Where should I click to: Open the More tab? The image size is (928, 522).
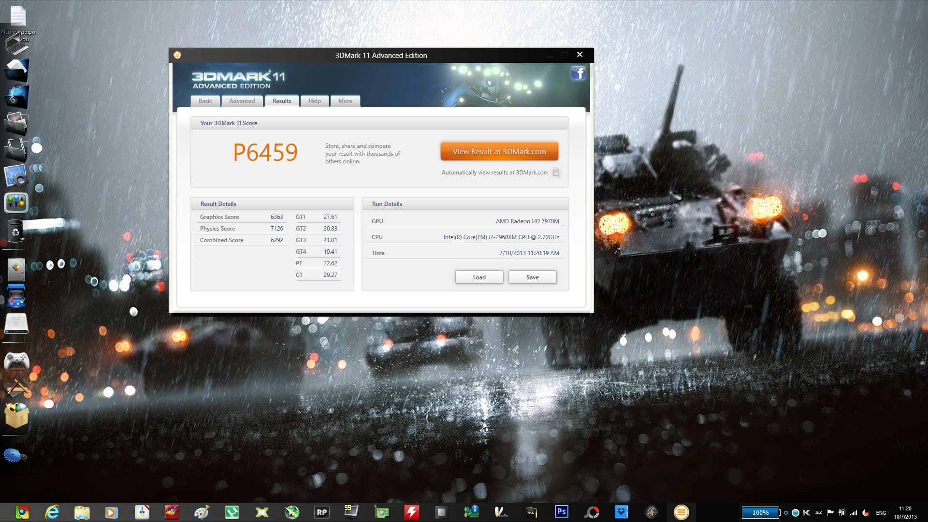(345, 101)
